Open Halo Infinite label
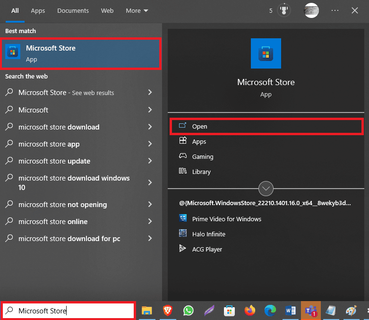This screenshot has width=369, height=320. (209, 234)
